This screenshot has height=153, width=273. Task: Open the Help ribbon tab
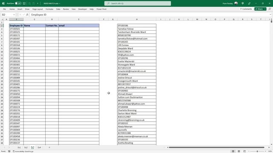click(x=92, y=9)
